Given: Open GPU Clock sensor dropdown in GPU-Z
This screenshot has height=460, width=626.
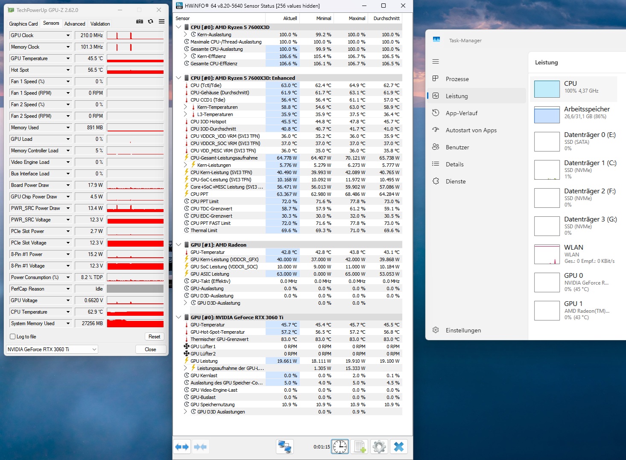Looking at the screenshot, I should point(68,35).
